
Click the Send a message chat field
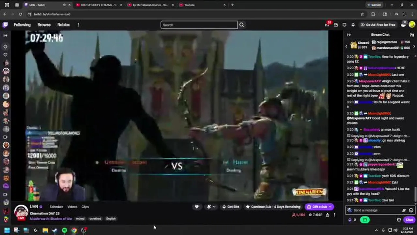pos(380,210)
